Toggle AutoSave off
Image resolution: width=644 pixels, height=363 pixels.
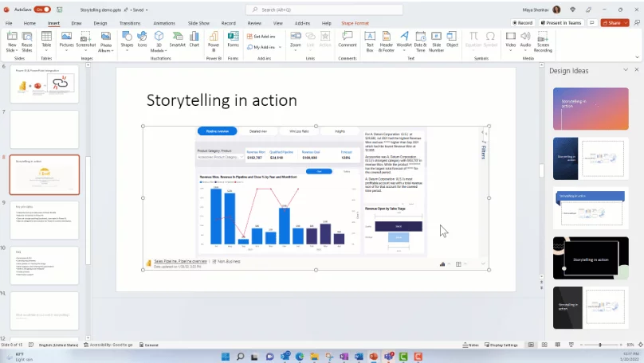pos(42,10)
